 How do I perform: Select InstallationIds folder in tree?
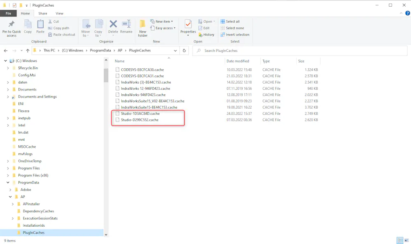pos(34,225)
